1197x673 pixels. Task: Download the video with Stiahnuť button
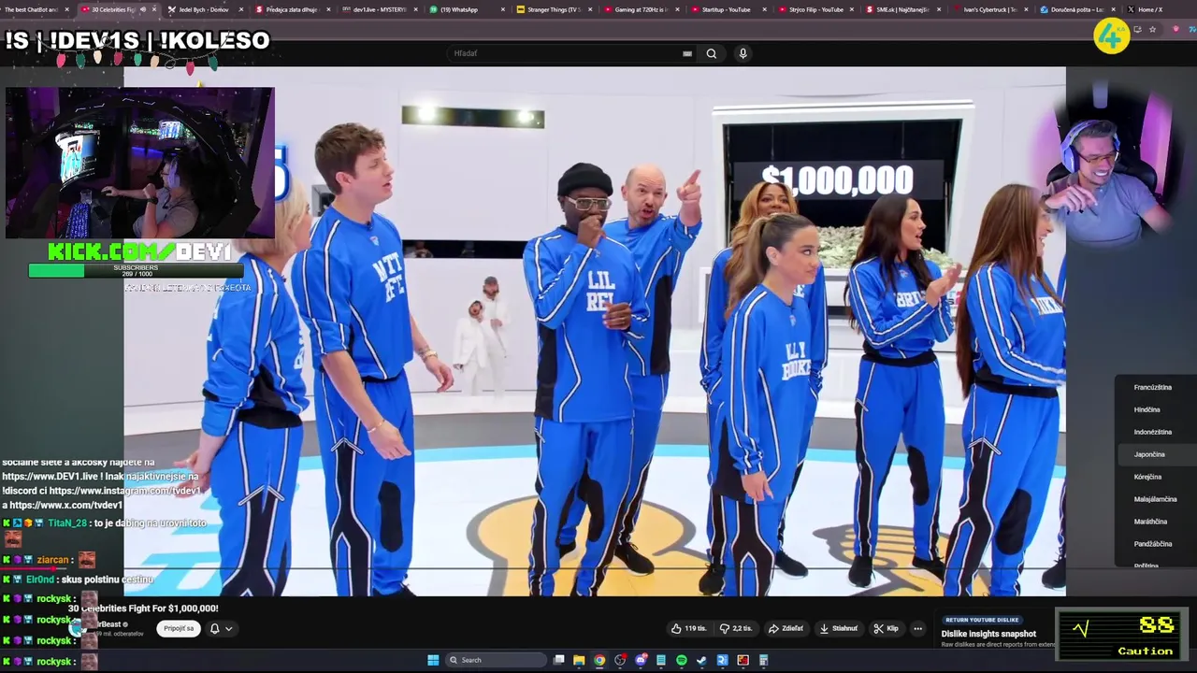click(x=839, y=628)
